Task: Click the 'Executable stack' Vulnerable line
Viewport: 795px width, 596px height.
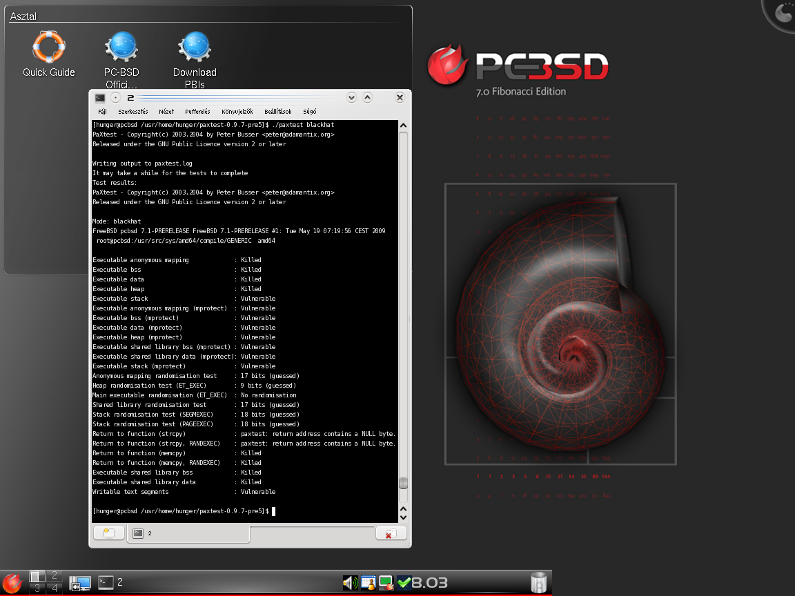Action: pos(184,299)
